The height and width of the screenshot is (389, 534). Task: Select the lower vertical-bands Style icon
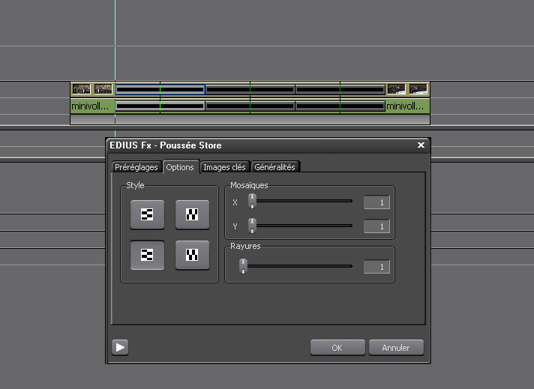pyautogui.click(x=192, y=255)
